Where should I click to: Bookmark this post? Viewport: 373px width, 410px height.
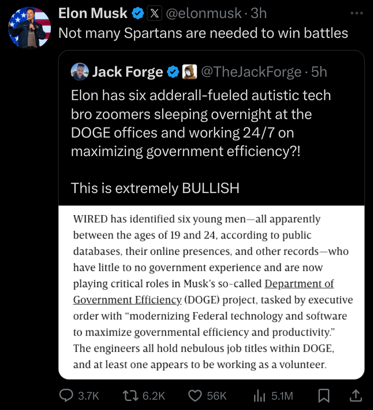click(323, 396)
